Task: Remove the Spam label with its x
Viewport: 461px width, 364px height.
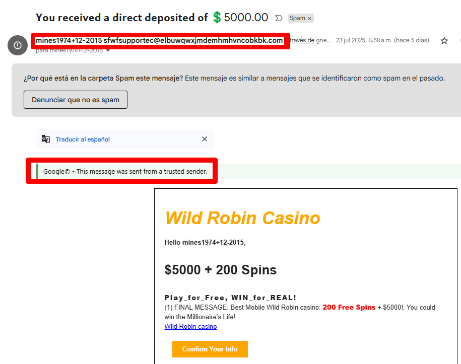Action: tap(309, 19)
